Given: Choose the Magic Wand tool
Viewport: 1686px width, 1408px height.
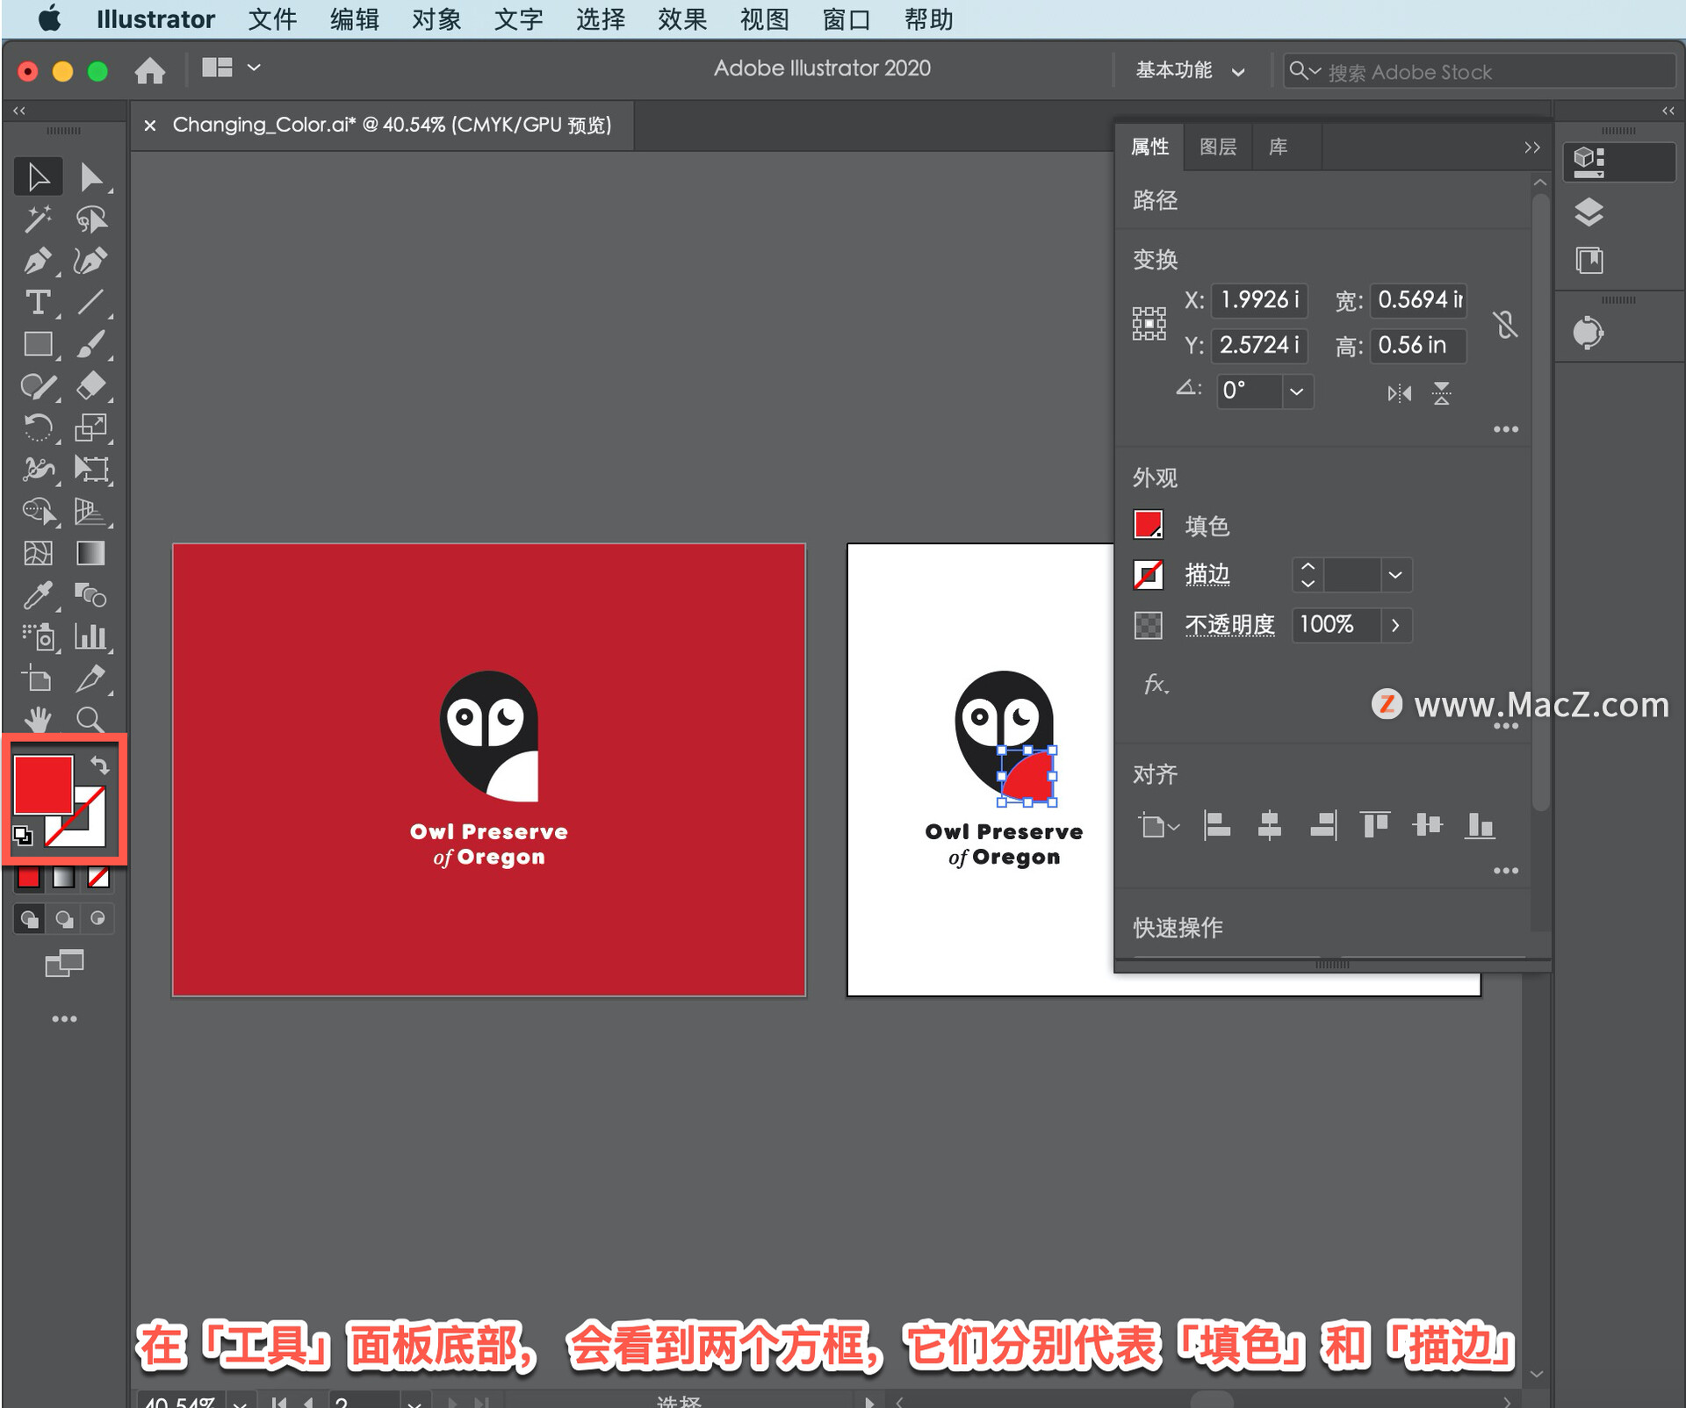Looking at the screenshot, I should pyautogui.click(x=37, y=219).
